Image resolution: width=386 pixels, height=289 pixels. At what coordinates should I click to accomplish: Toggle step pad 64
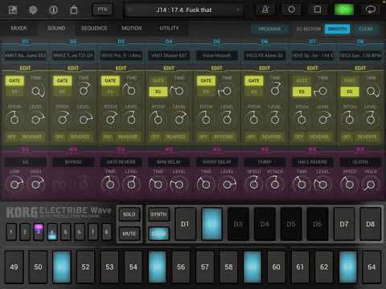tap(372, 267)
